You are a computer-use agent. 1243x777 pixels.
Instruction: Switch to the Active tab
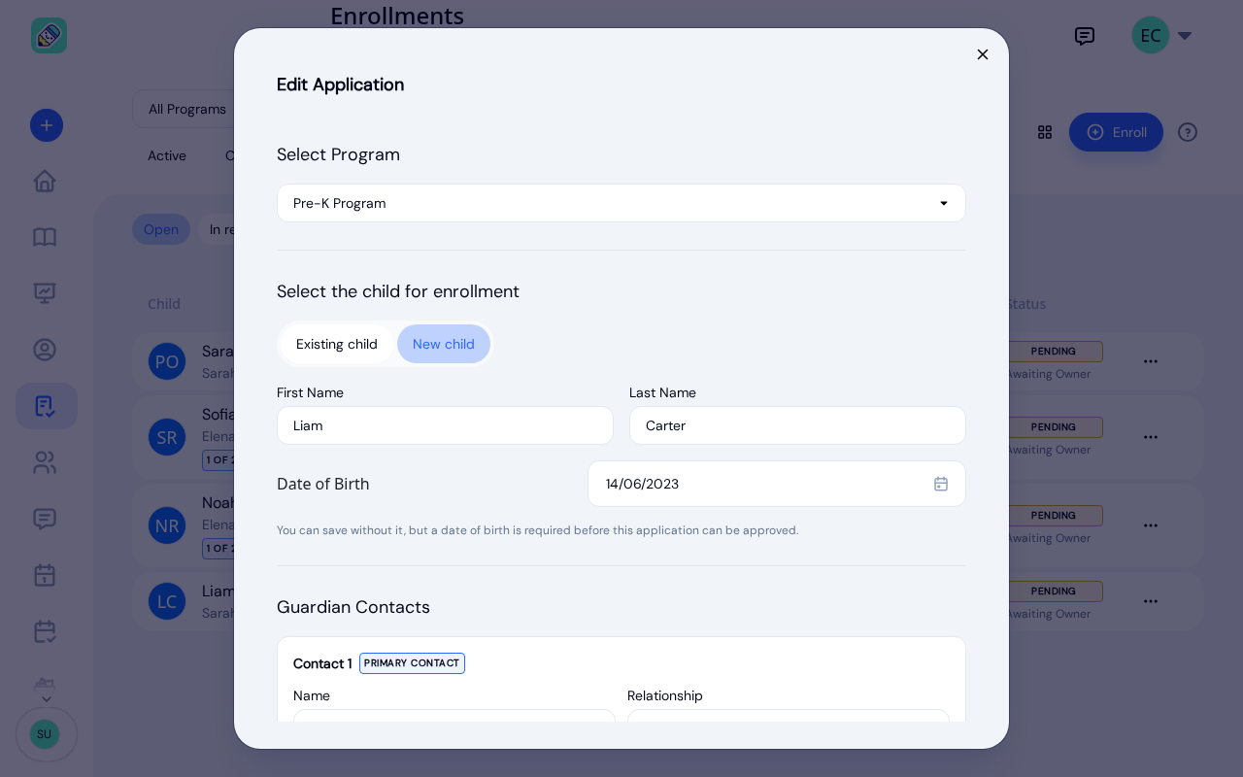coord(167,155)
